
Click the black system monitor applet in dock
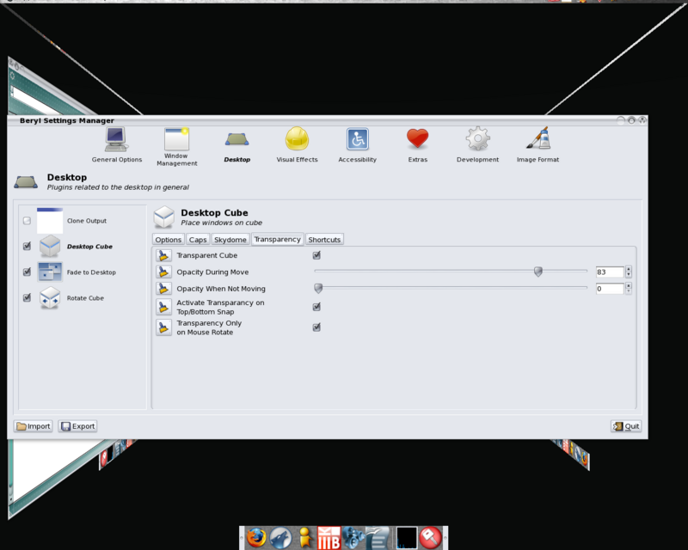pos(407,538)
